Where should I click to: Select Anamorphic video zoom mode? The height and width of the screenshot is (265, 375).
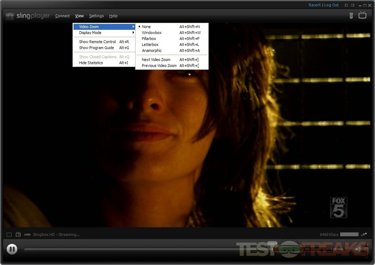pyautogui.click(x=152, y=51)
